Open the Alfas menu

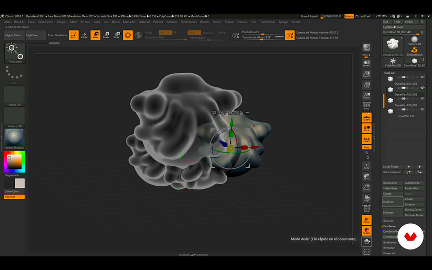point(7,22)
